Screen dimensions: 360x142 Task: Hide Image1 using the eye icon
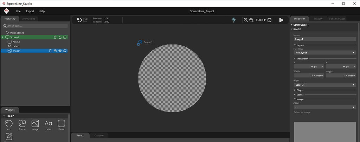tap(60, 51)
